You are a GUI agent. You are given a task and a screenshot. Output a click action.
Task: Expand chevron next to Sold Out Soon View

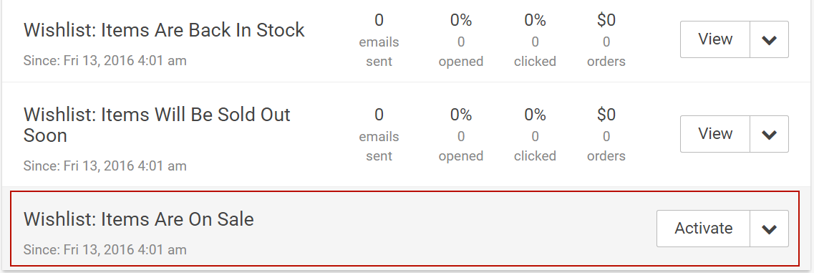[x=769, y=134]
